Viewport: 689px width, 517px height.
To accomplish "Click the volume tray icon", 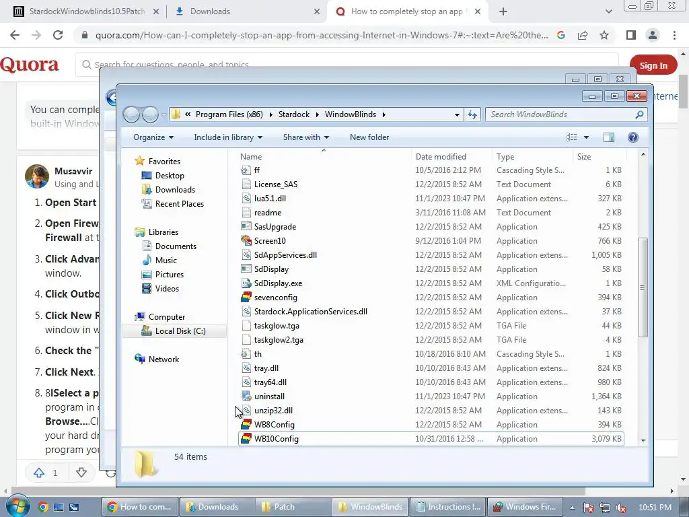I will tap(620, 508).
